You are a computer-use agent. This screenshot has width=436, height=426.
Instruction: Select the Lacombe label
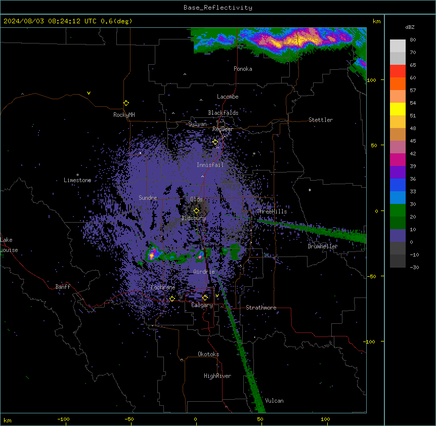coord(228,97)
